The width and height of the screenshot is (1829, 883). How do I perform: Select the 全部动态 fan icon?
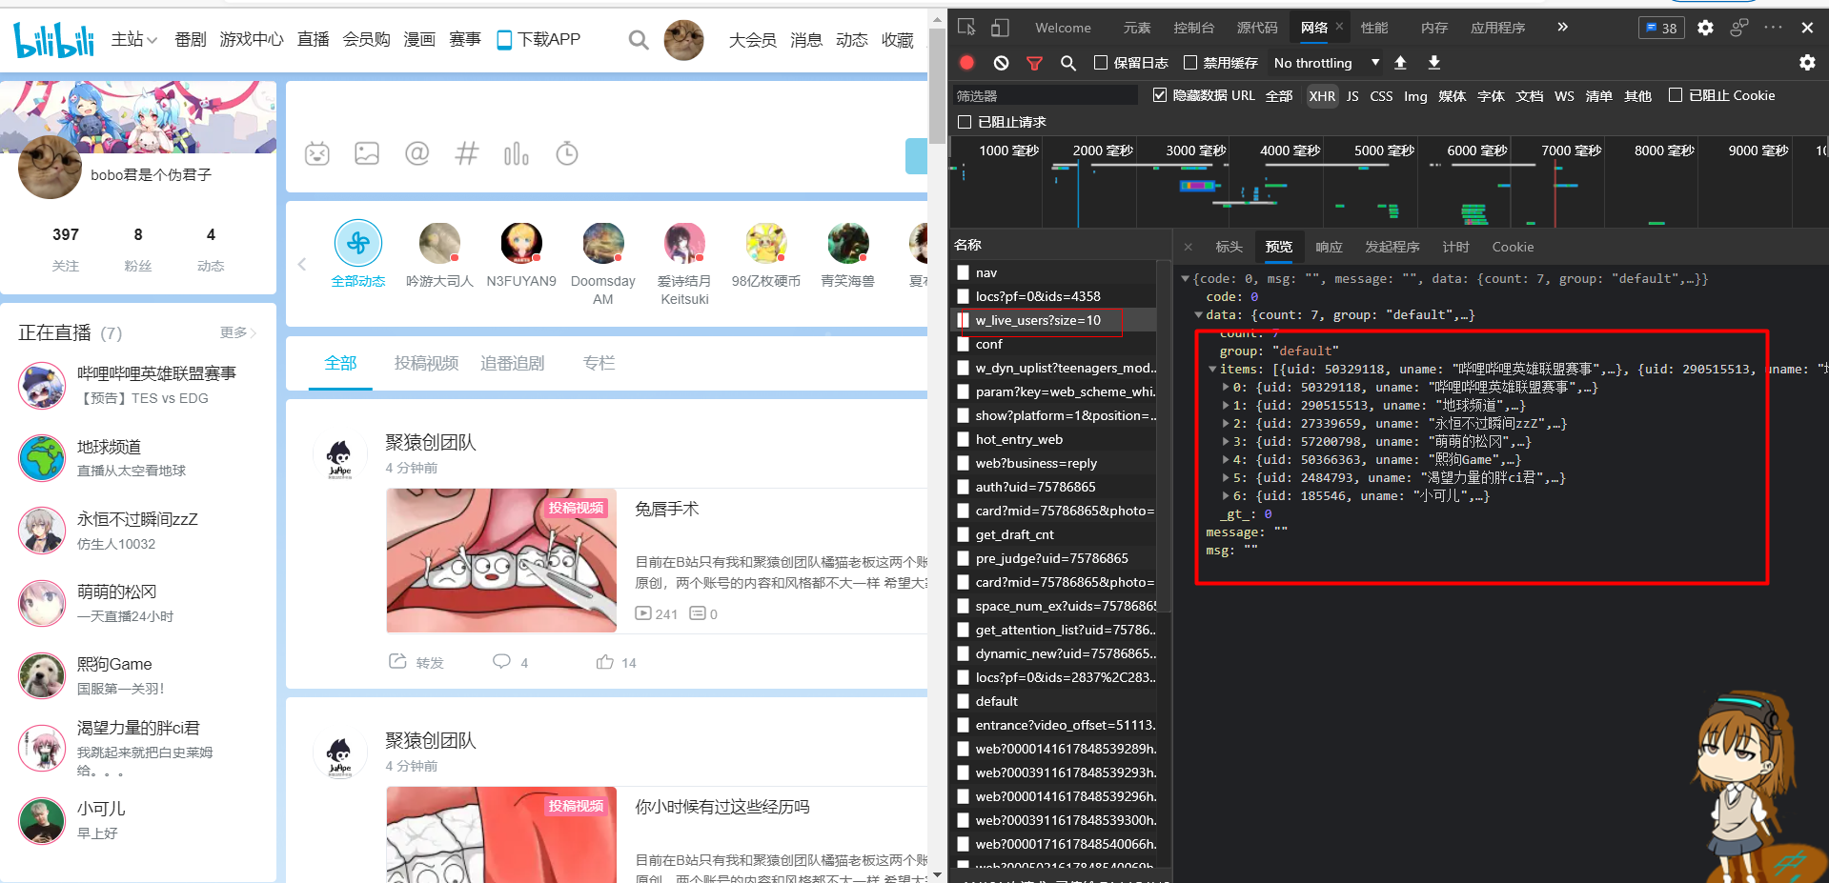pos(358,243)
